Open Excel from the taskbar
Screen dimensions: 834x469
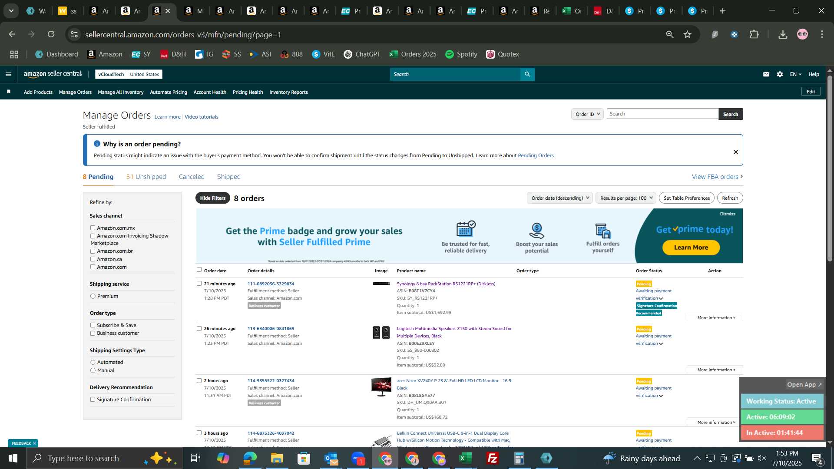point(465,458)
